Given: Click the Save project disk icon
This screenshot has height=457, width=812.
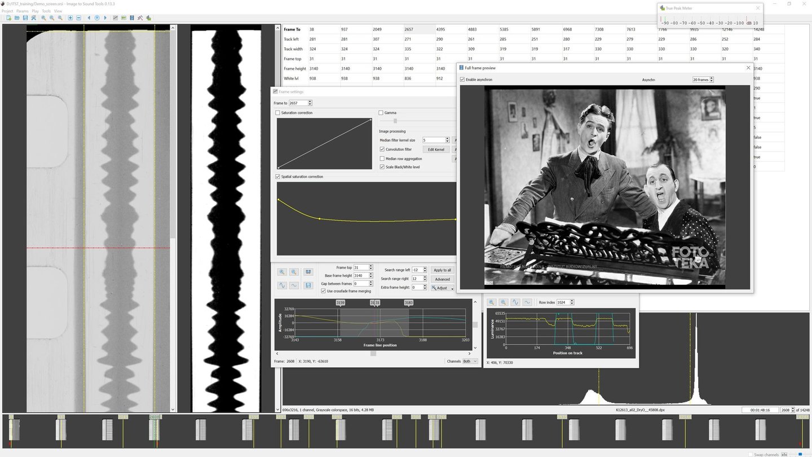Looking at the screenshot, I should point(25,18).
